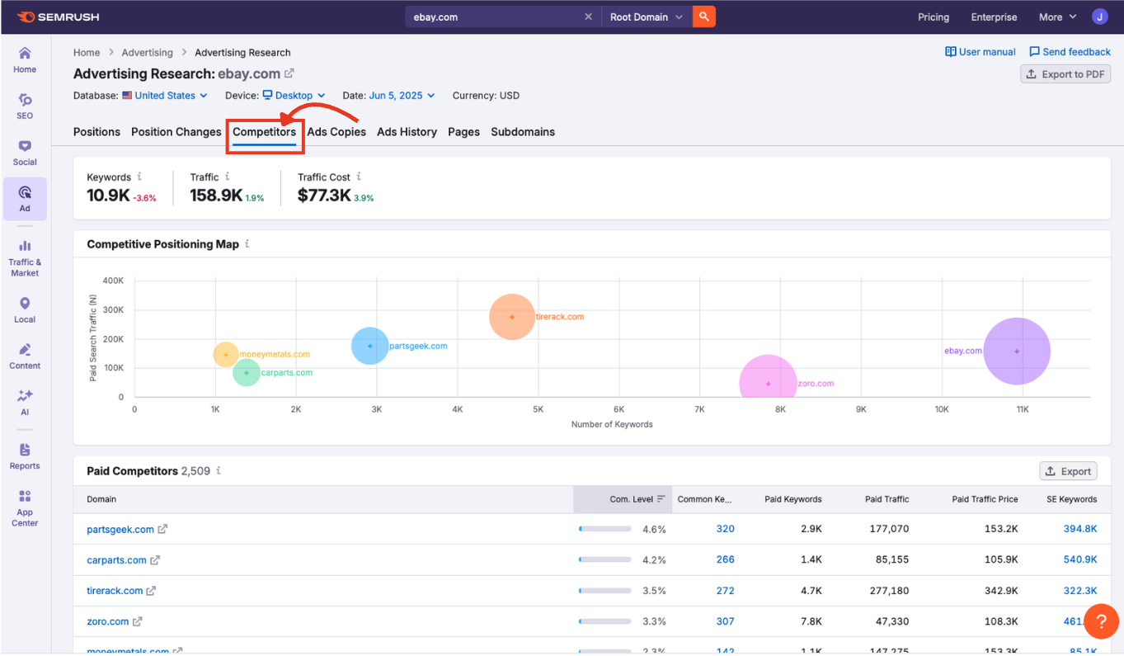The height and width of the screenshot is (656, 1124).
Task: Open the partsgeek.com competitor link
Action: point(120,528)
